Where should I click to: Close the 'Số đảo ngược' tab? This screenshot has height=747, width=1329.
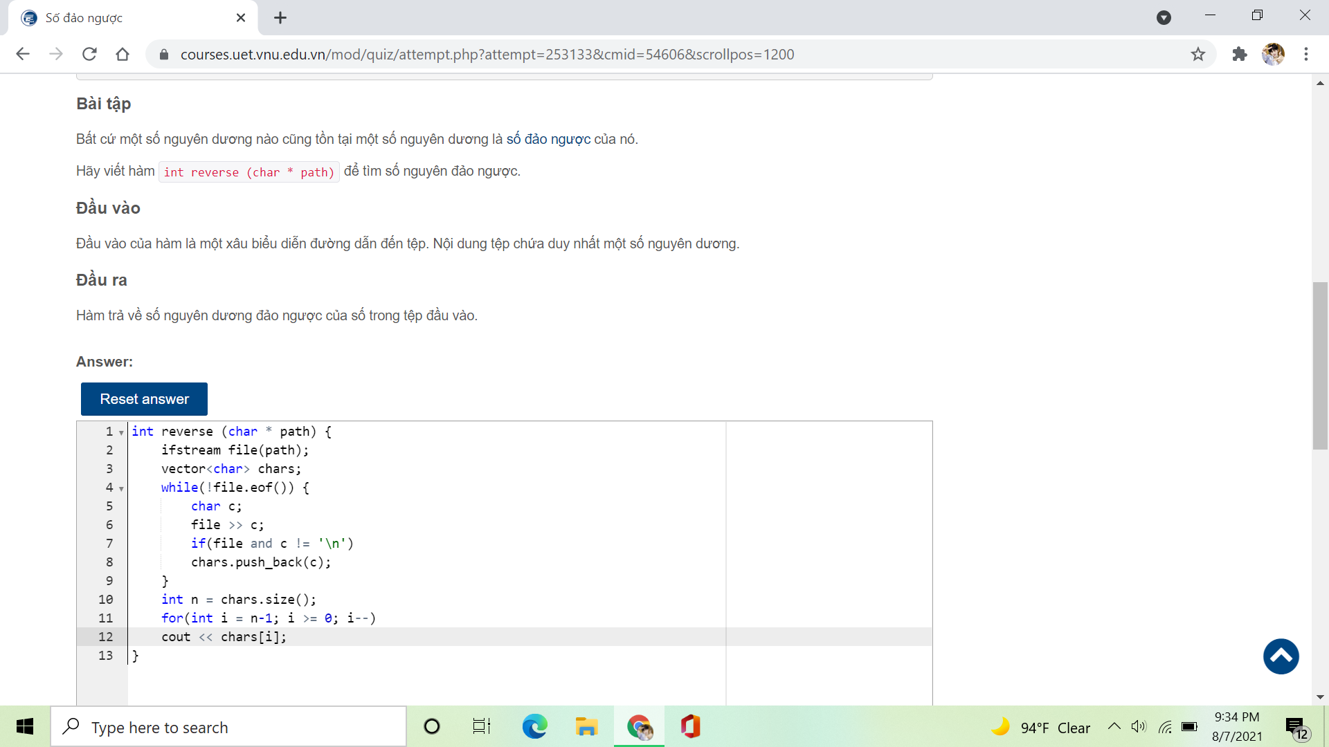click(241, 18)
